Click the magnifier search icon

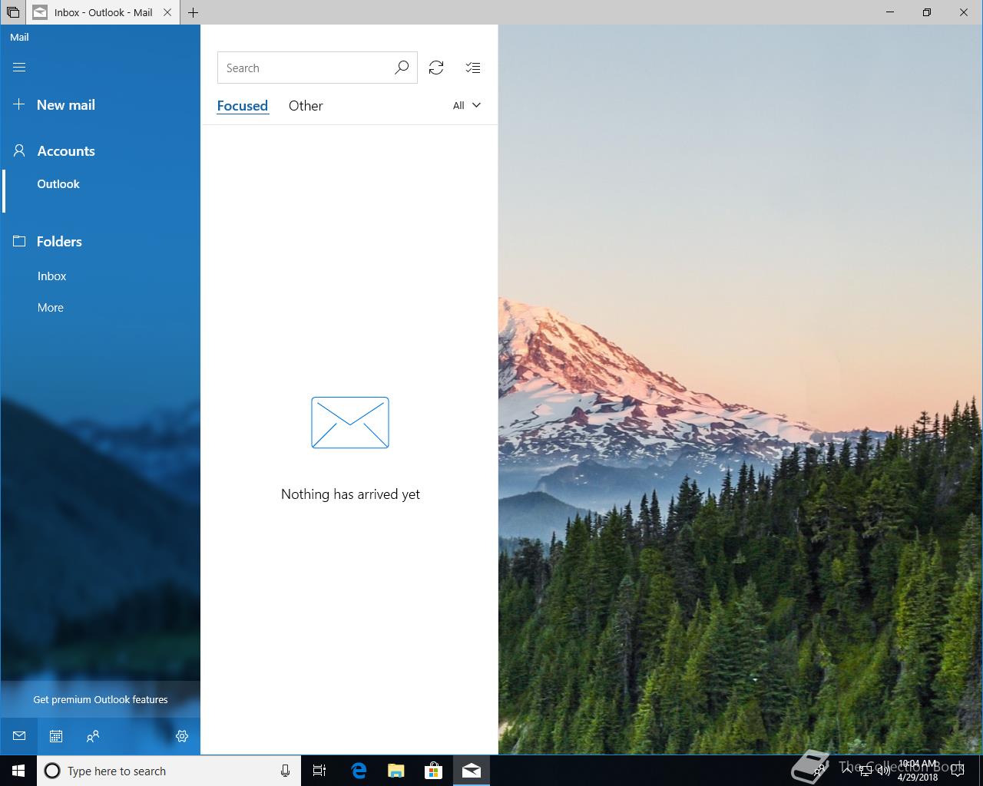click(x=402, y=68)
